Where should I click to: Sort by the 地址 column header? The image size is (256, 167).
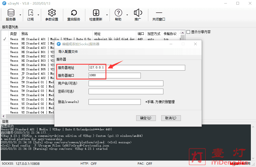click(x=114, y=34)
